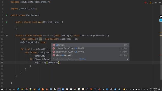Open Task View from the taskbar

(14, 89)
